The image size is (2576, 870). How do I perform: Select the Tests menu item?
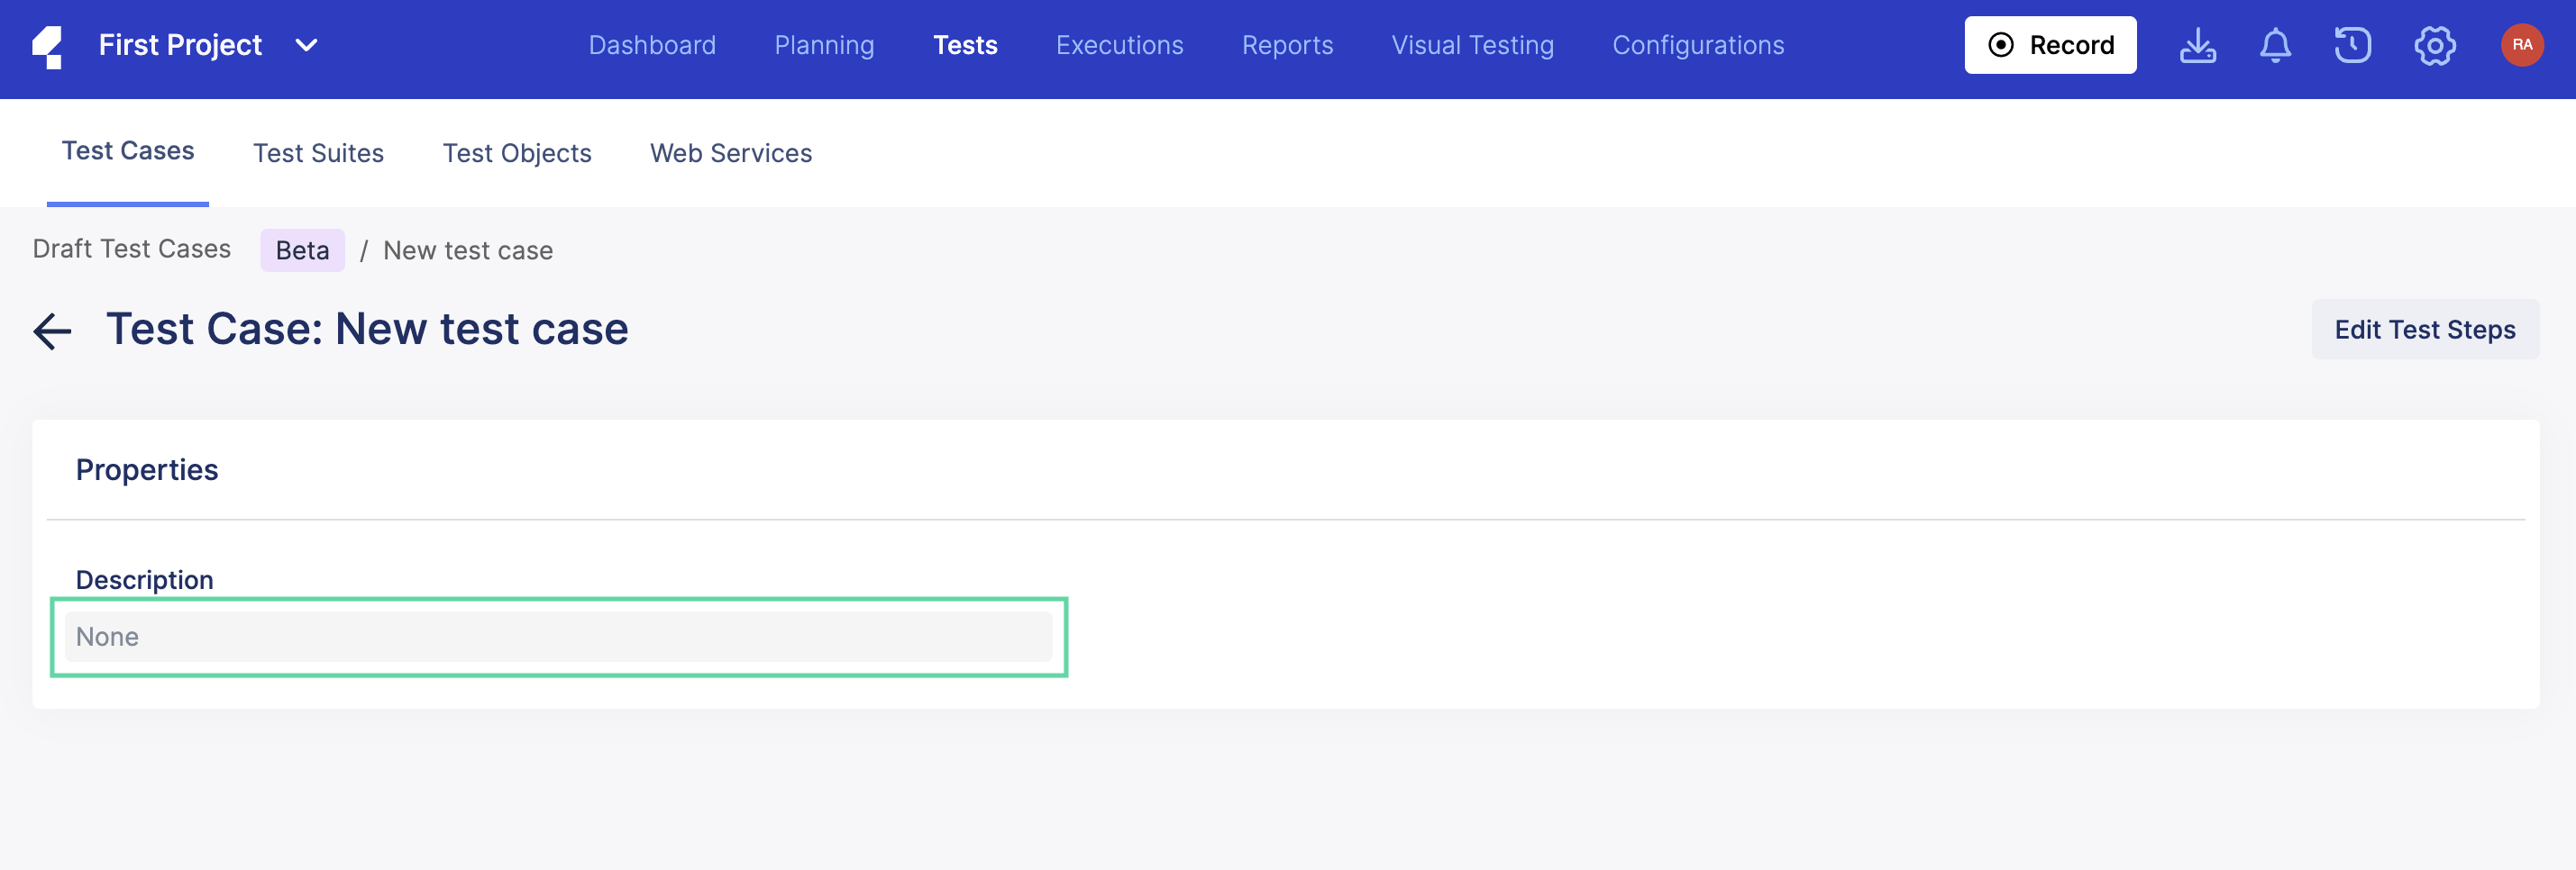pyautogui.click(x=965, y=45)
